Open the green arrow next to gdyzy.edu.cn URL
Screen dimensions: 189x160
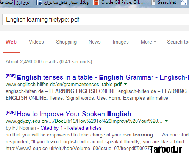tap(166, 121)
